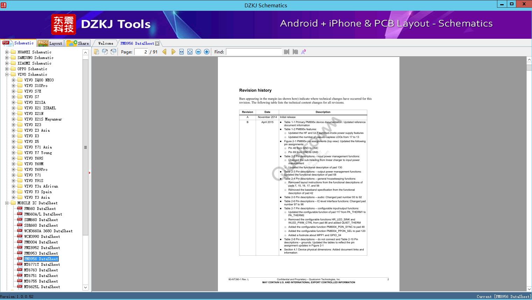Select the VIVO Z3 Asia folder
Viewport: 532px width, 300px height.
click(x=37, y=130)
